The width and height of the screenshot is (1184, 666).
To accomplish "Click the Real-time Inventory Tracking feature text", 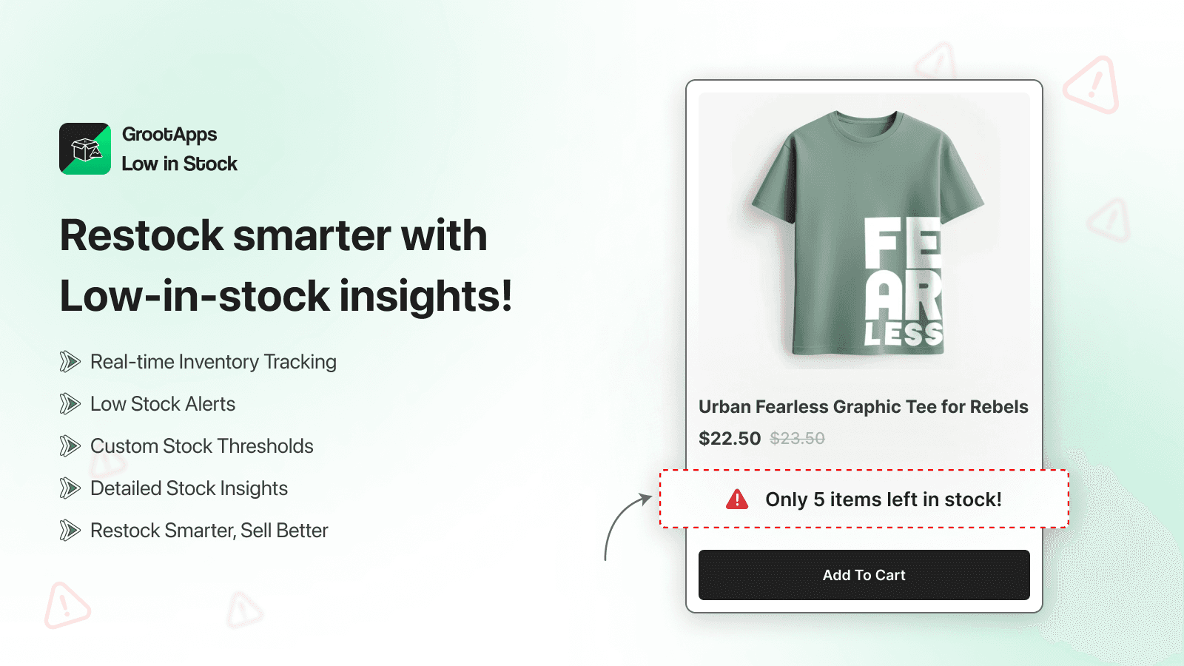I will tap(213, 362).
